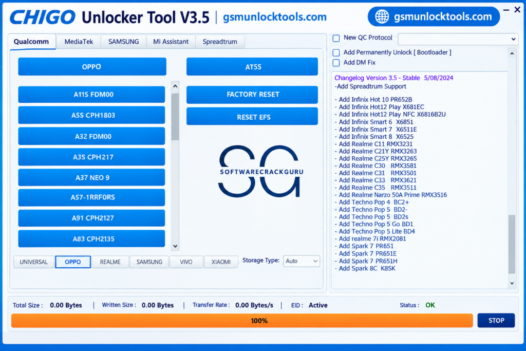Click the model list scroll-up arrow

pos(175,86)
